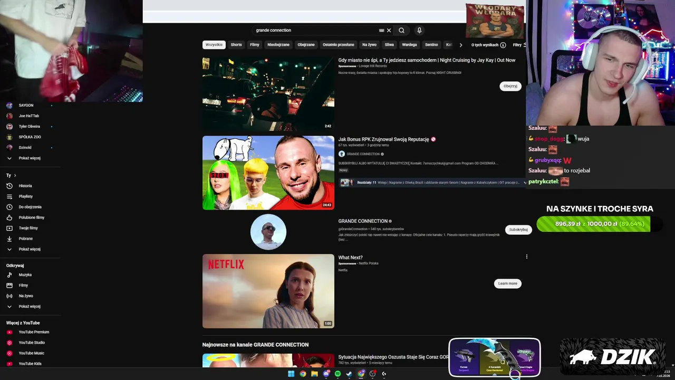
Task: Open YouTube Studio link
Action: 32,343
